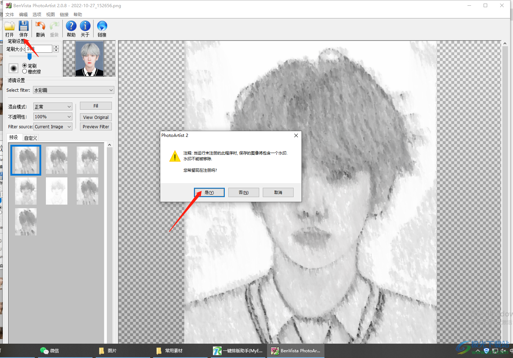Image resolution: width=513 pixels, height=358 pixels.
Task: Open the Filter source Current Image dropdown
Action: point(53,127)
